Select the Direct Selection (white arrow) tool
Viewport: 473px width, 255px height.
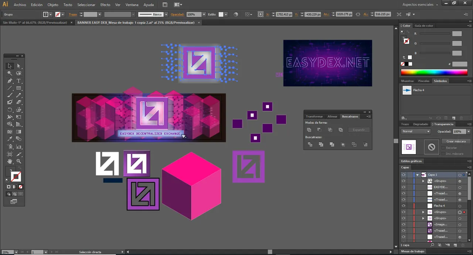(x=18, y=66)
